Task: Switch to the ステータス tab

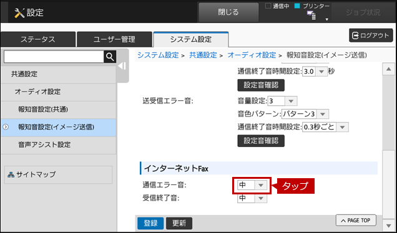Action: click(38, 39)
